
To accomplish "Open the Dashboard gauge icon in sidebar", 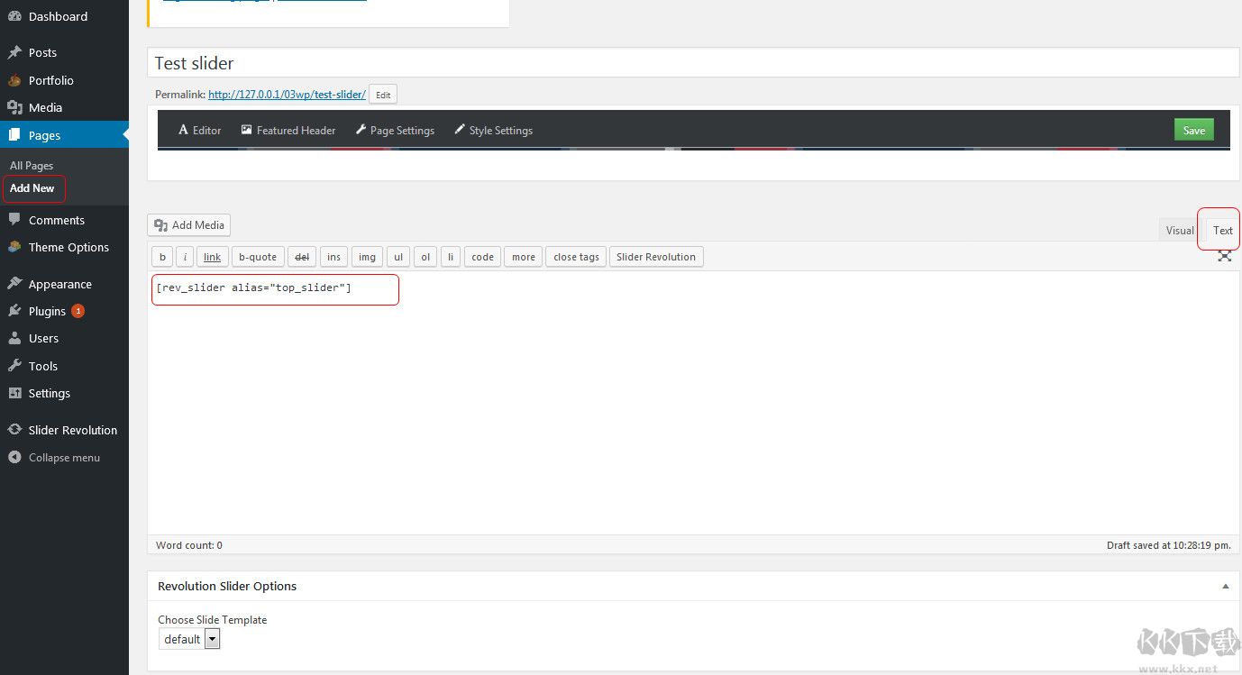I will [14, 16].
